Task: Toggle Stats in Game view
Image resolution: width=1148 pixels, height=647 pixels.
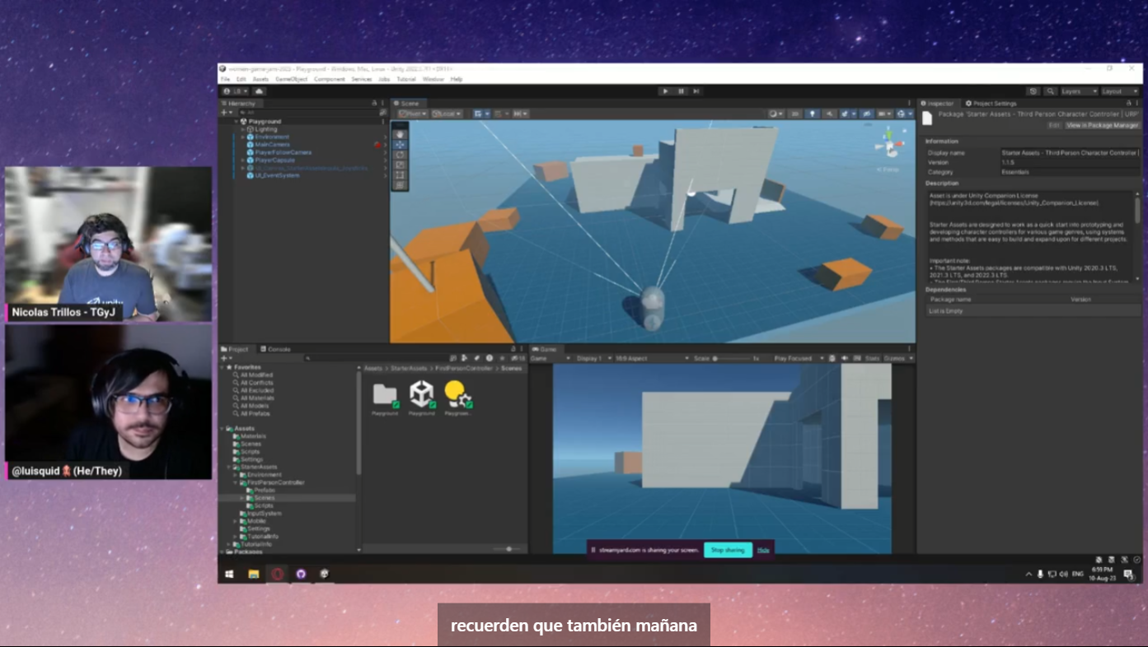Action: tap(872, 359)
